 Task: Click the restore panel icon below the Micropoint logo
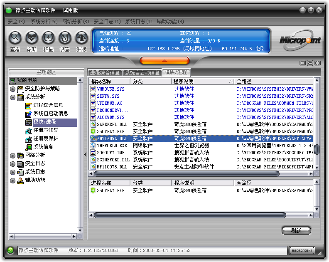(x=310, y=63)
